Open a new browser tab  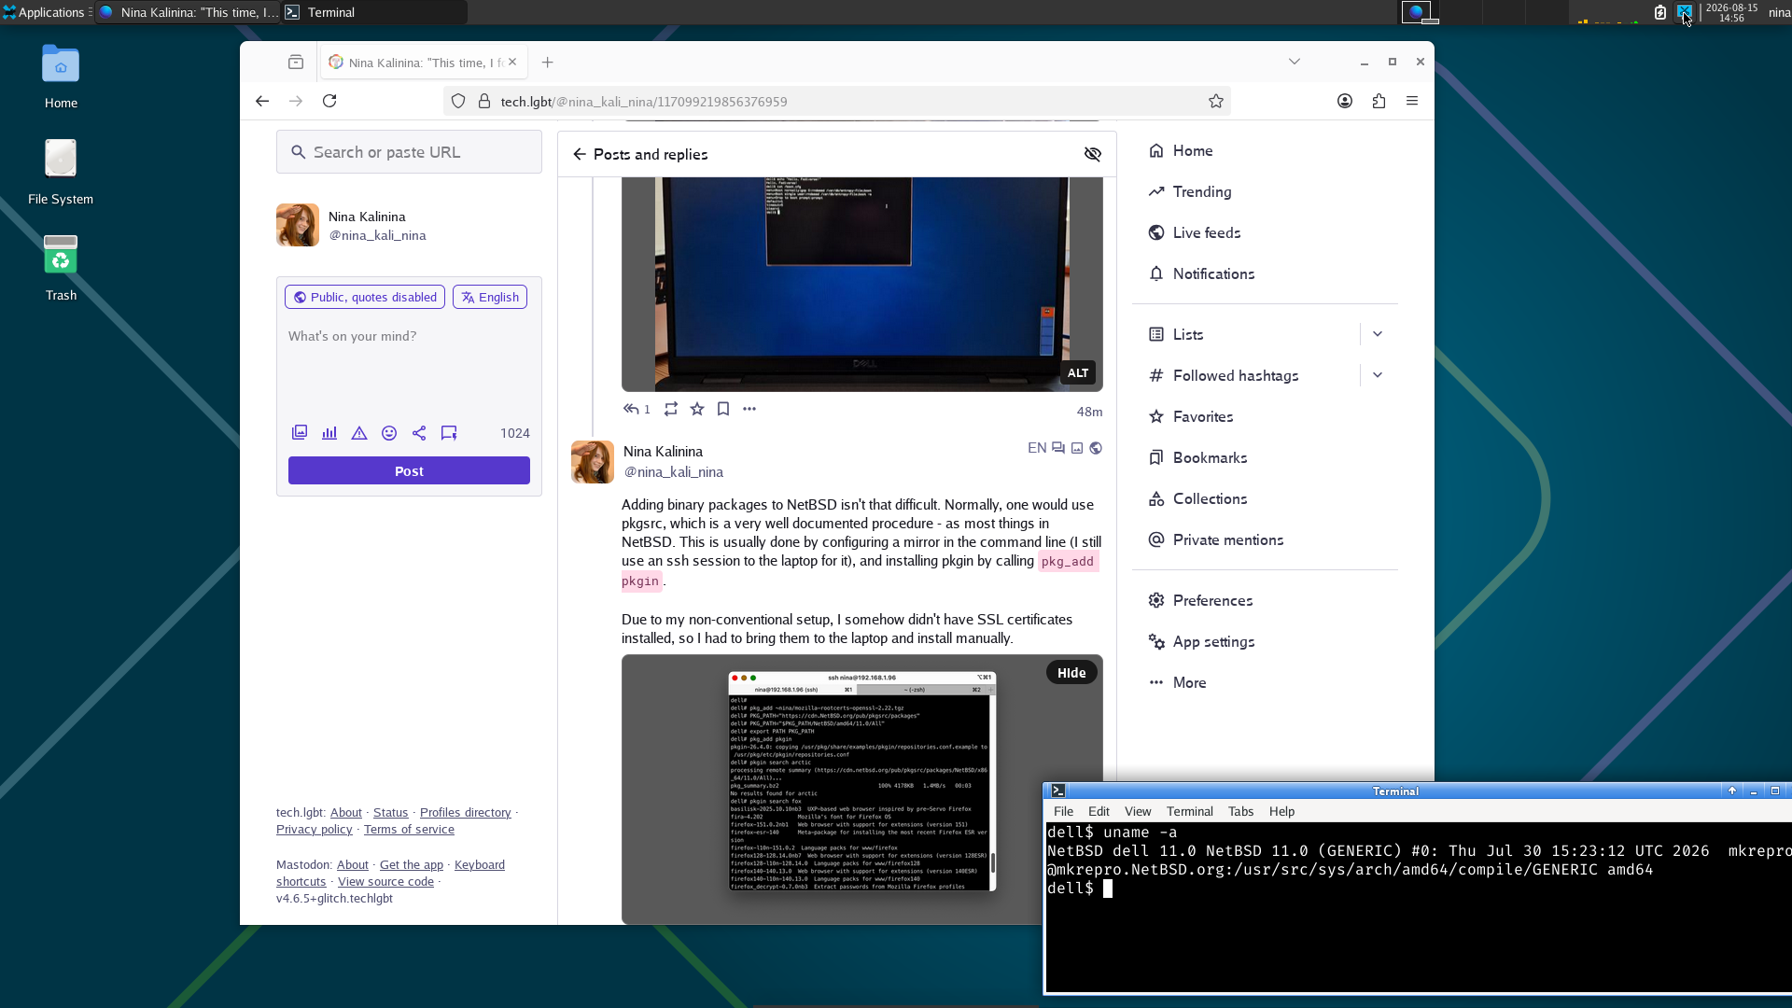pos(548,63)
